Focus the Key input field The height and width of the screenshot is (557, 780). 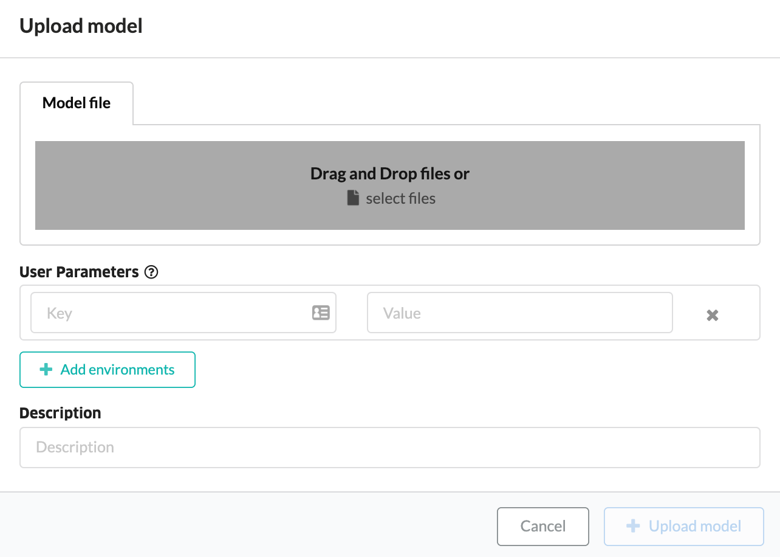(x=183, y=313)
